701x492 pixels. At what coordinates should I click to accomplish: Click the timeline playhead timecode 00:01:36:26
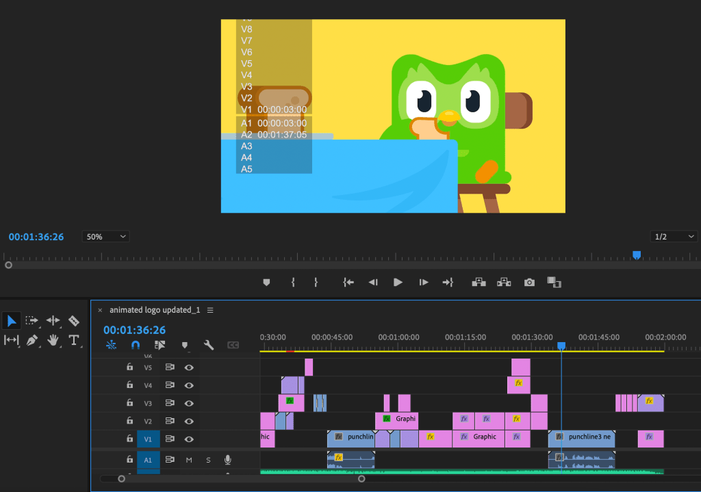[134, 330]
